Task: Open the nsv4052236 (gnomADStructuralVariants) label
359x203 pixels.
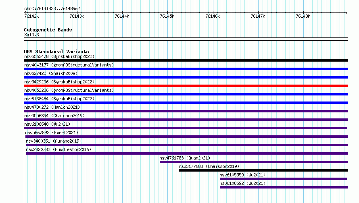Action: pos(69,90)
